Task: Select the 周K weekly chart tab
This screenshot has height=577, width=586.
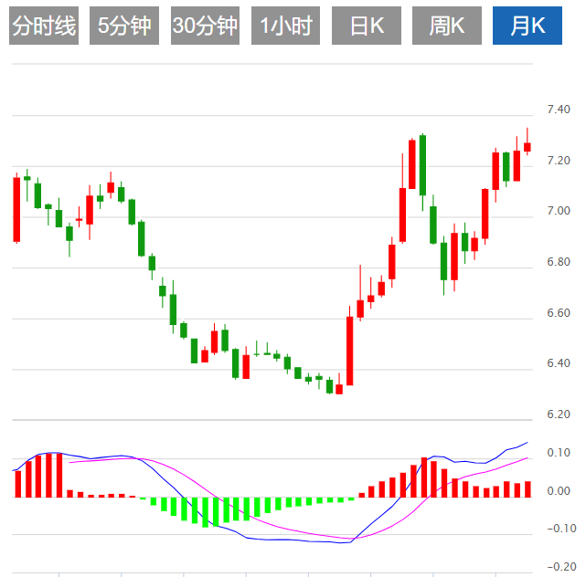Action: click(447, 26)
